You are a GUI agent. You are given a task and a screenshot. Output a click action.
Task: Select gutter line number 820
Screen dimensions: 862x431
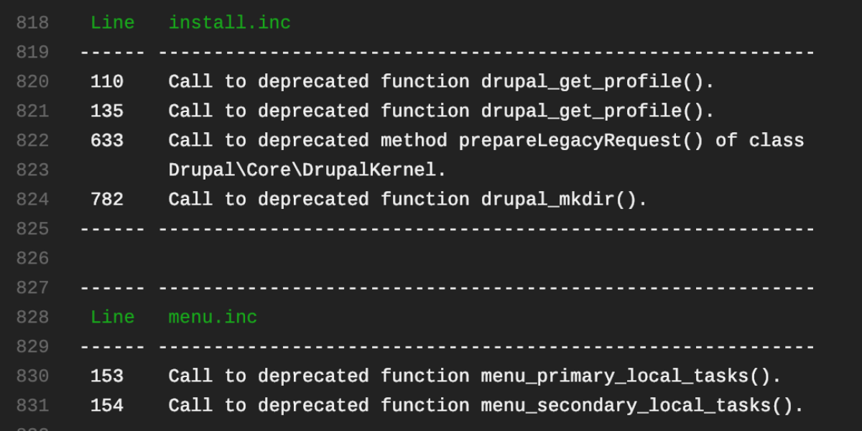coord(32,82)
